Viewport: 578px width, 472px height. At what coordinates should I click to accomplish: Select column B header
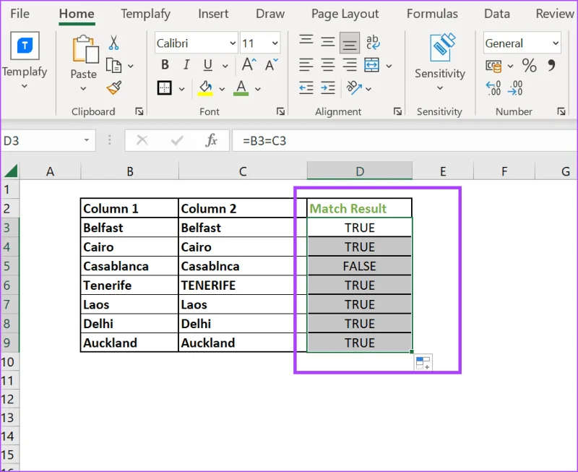pos(130,171)
